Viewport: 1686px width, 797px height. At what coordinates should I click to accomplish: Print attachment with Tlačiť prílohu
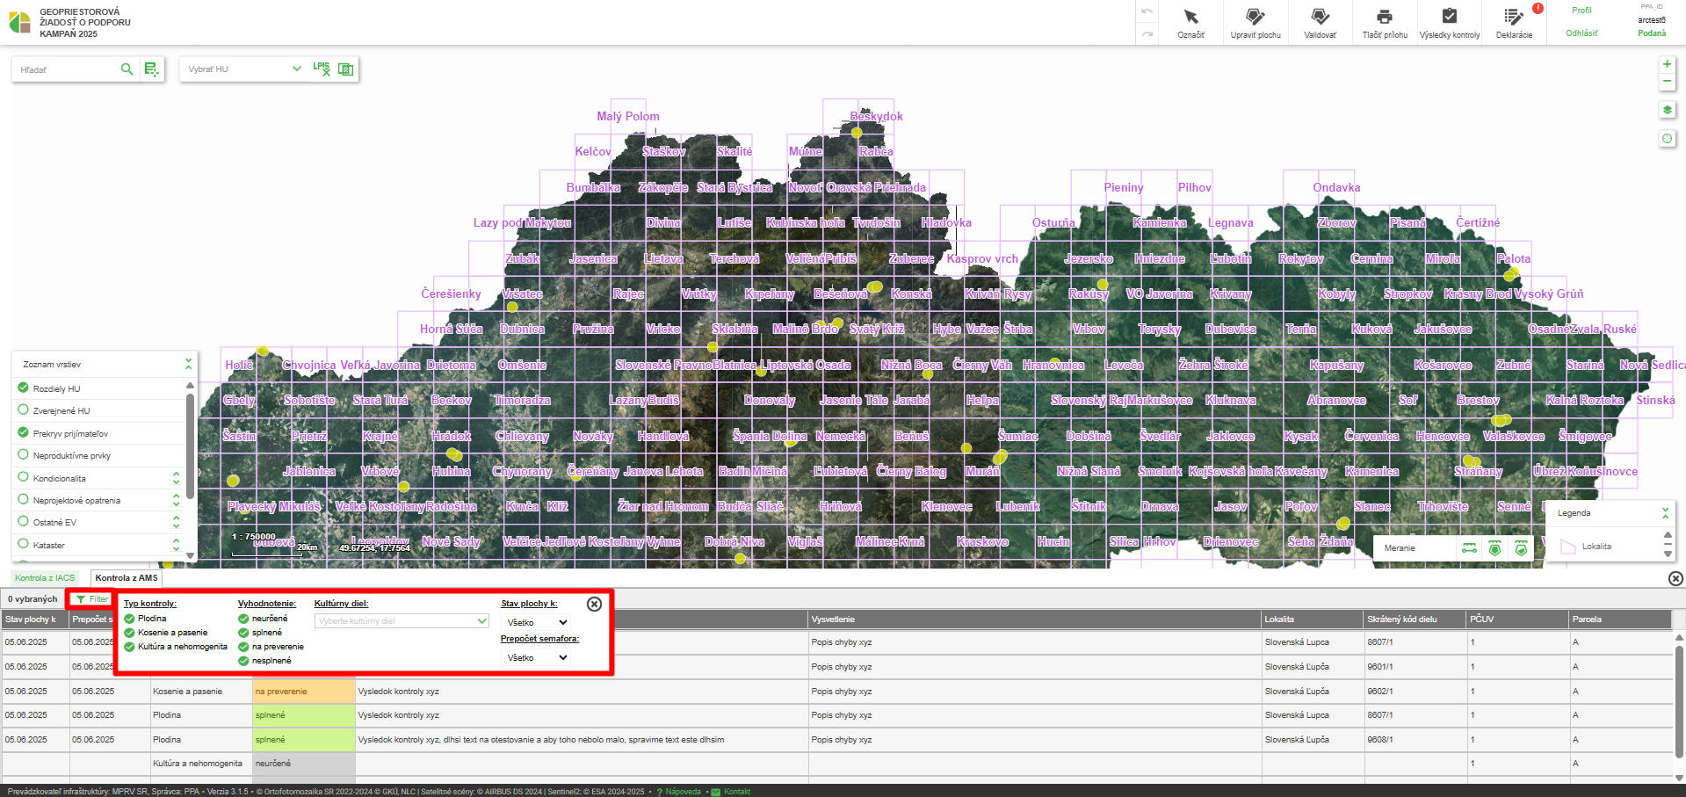(x=1384, y=18)
